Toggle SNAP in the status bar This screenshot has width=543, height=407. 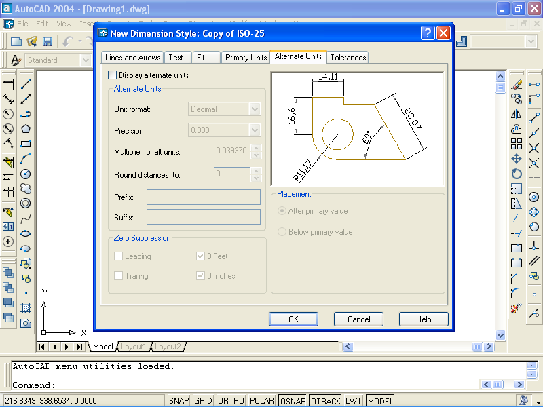coord(179,401)
